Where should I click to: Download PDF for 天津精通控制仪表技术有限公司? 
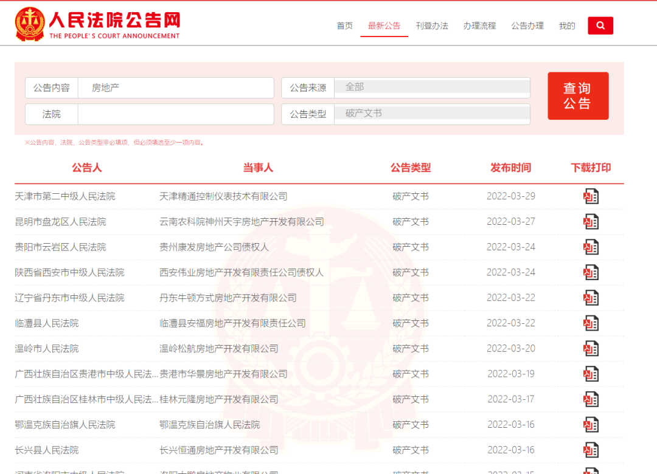[x=591, y=196]
